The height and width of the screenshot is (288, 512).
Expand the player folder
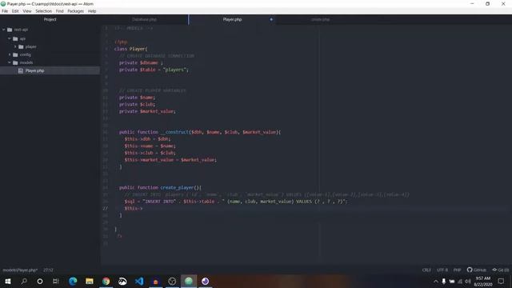15,46
